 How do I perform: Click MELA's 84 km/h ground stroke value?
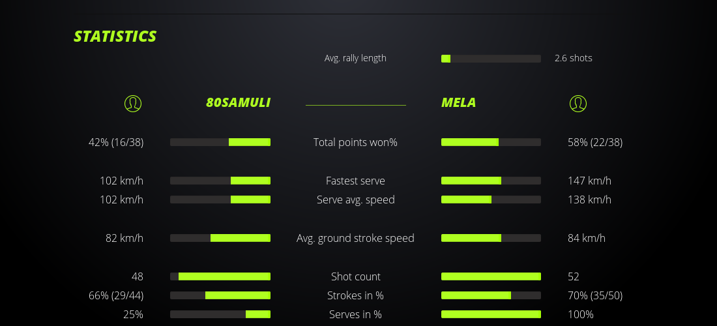[583, 238]
